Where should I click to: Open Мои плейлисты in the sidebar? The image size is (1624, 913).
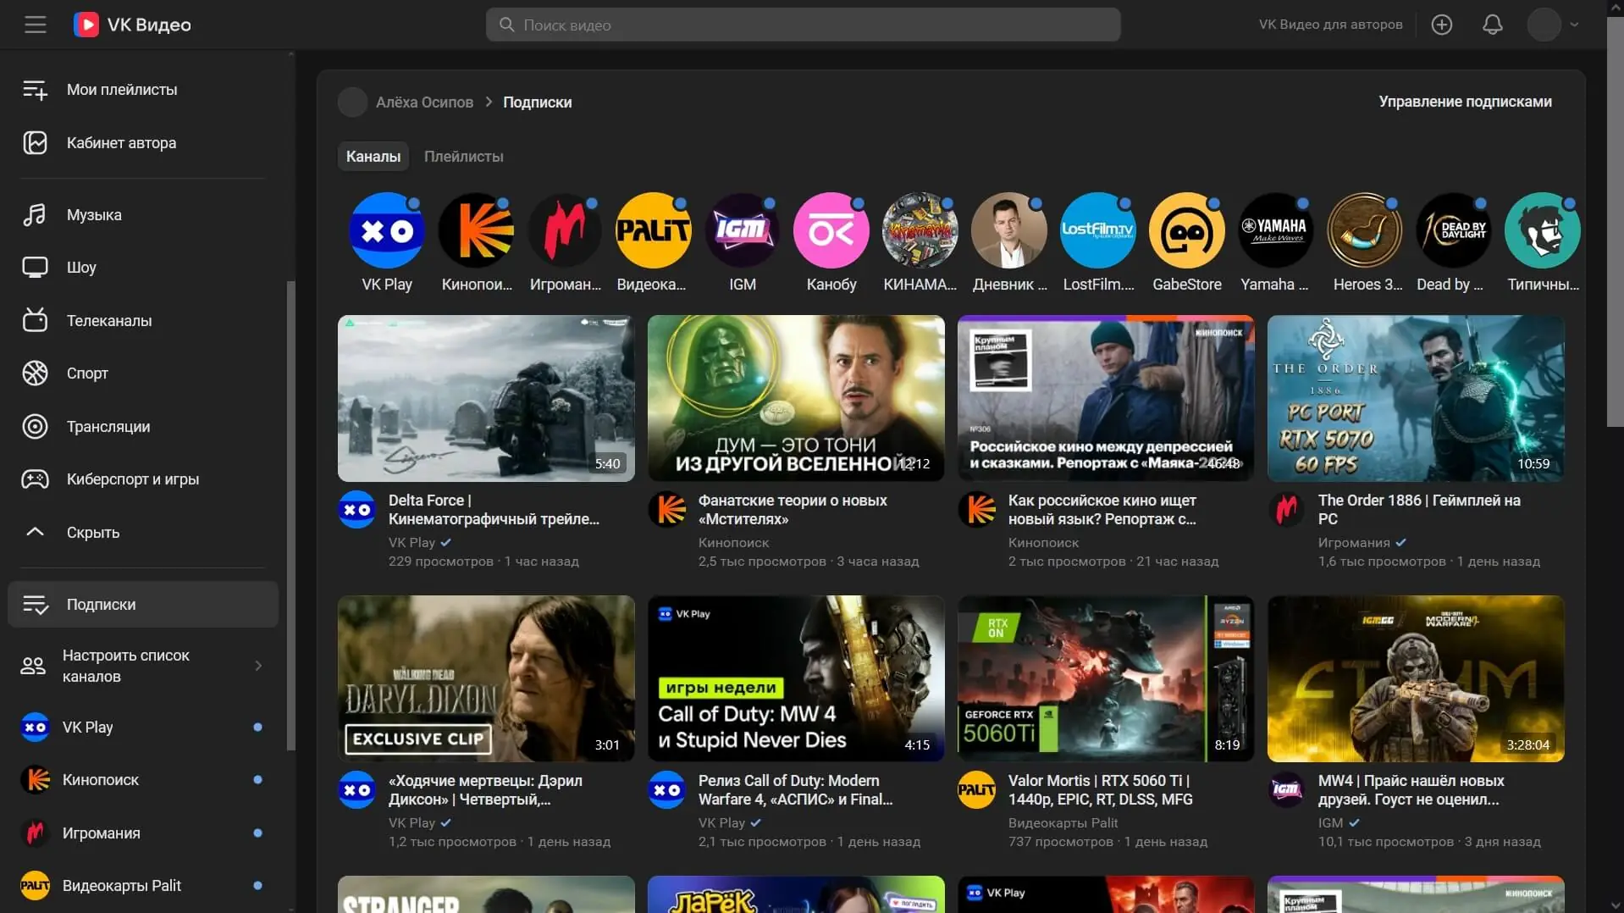[x=142, y=90]
